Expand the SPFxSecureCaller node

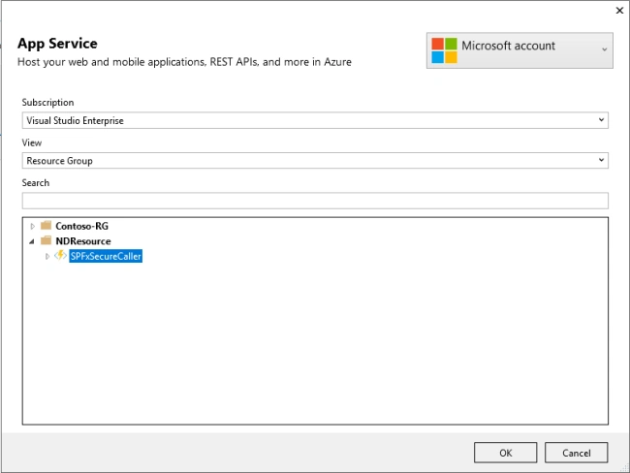click(47, 256)
